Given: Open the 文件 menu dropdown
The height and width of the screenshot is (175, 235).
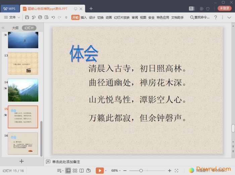Looking at the screenshot, I should [12, 17].
